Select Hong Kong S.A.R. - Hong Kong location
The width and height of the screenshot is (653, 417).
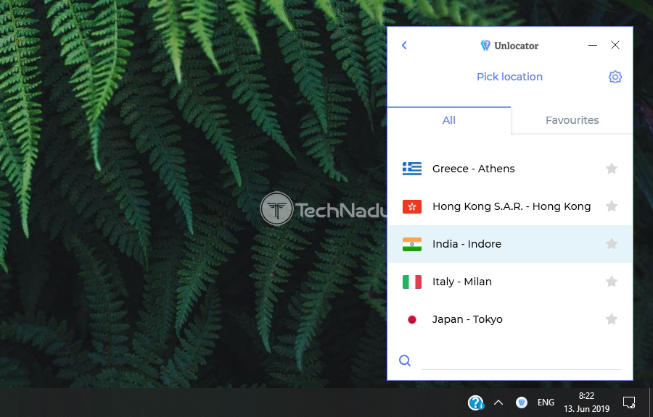point(510,206)
